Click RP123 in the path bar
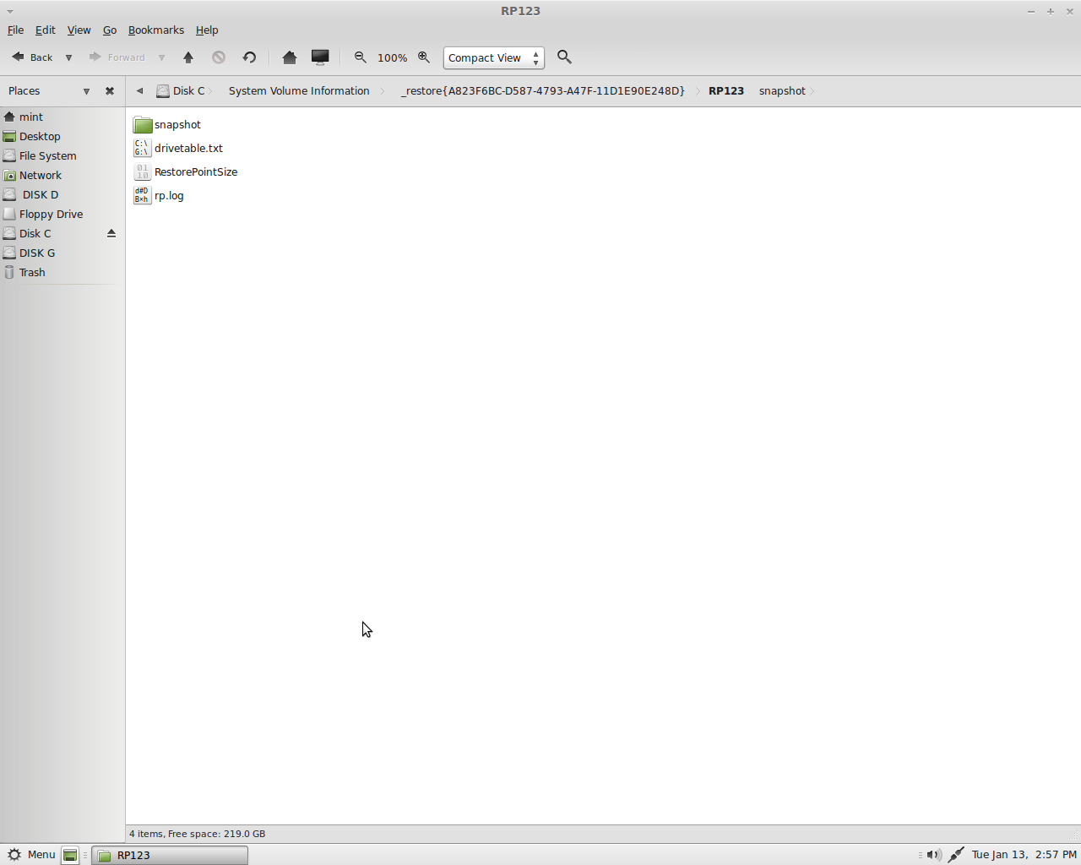The width and height of the screenshot is (1081, 865). 726,90
